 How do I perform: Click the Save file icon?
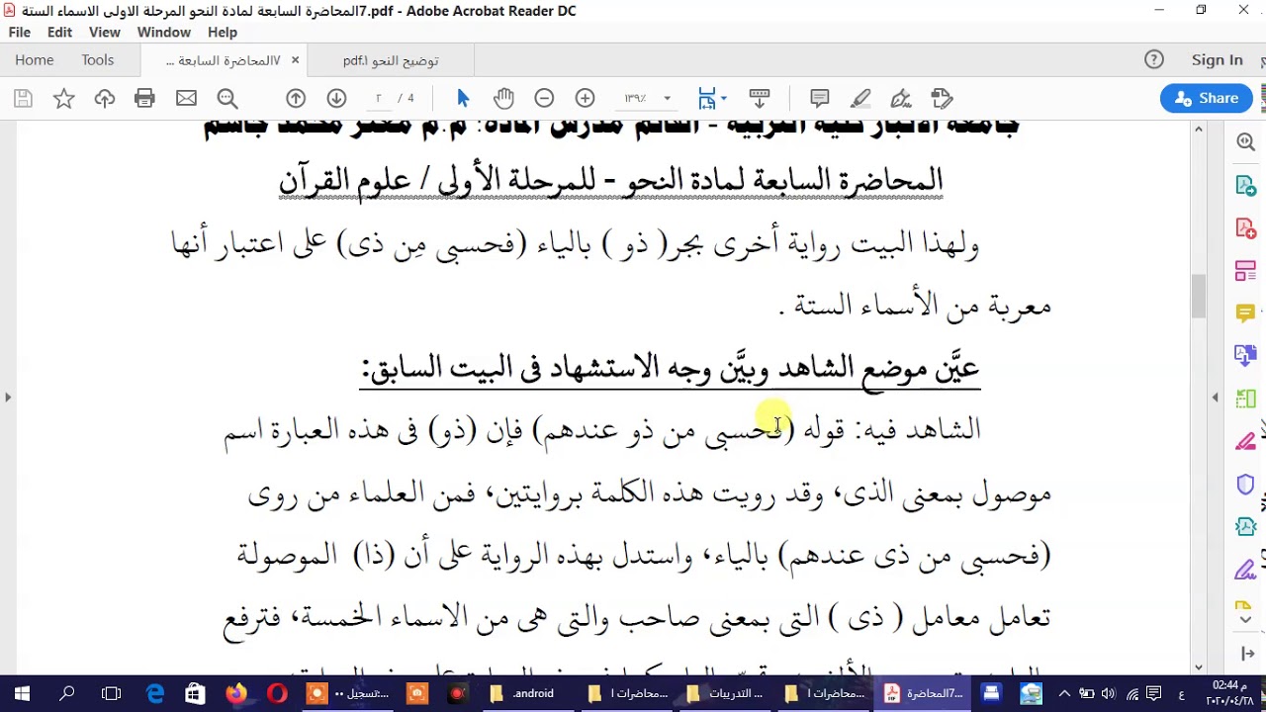(x=24, y=98)
